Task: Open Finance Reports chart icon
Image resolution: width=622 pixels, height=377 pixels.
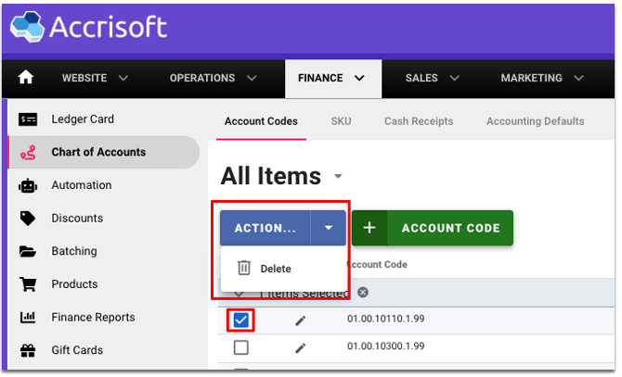Action: coord(28,318)
